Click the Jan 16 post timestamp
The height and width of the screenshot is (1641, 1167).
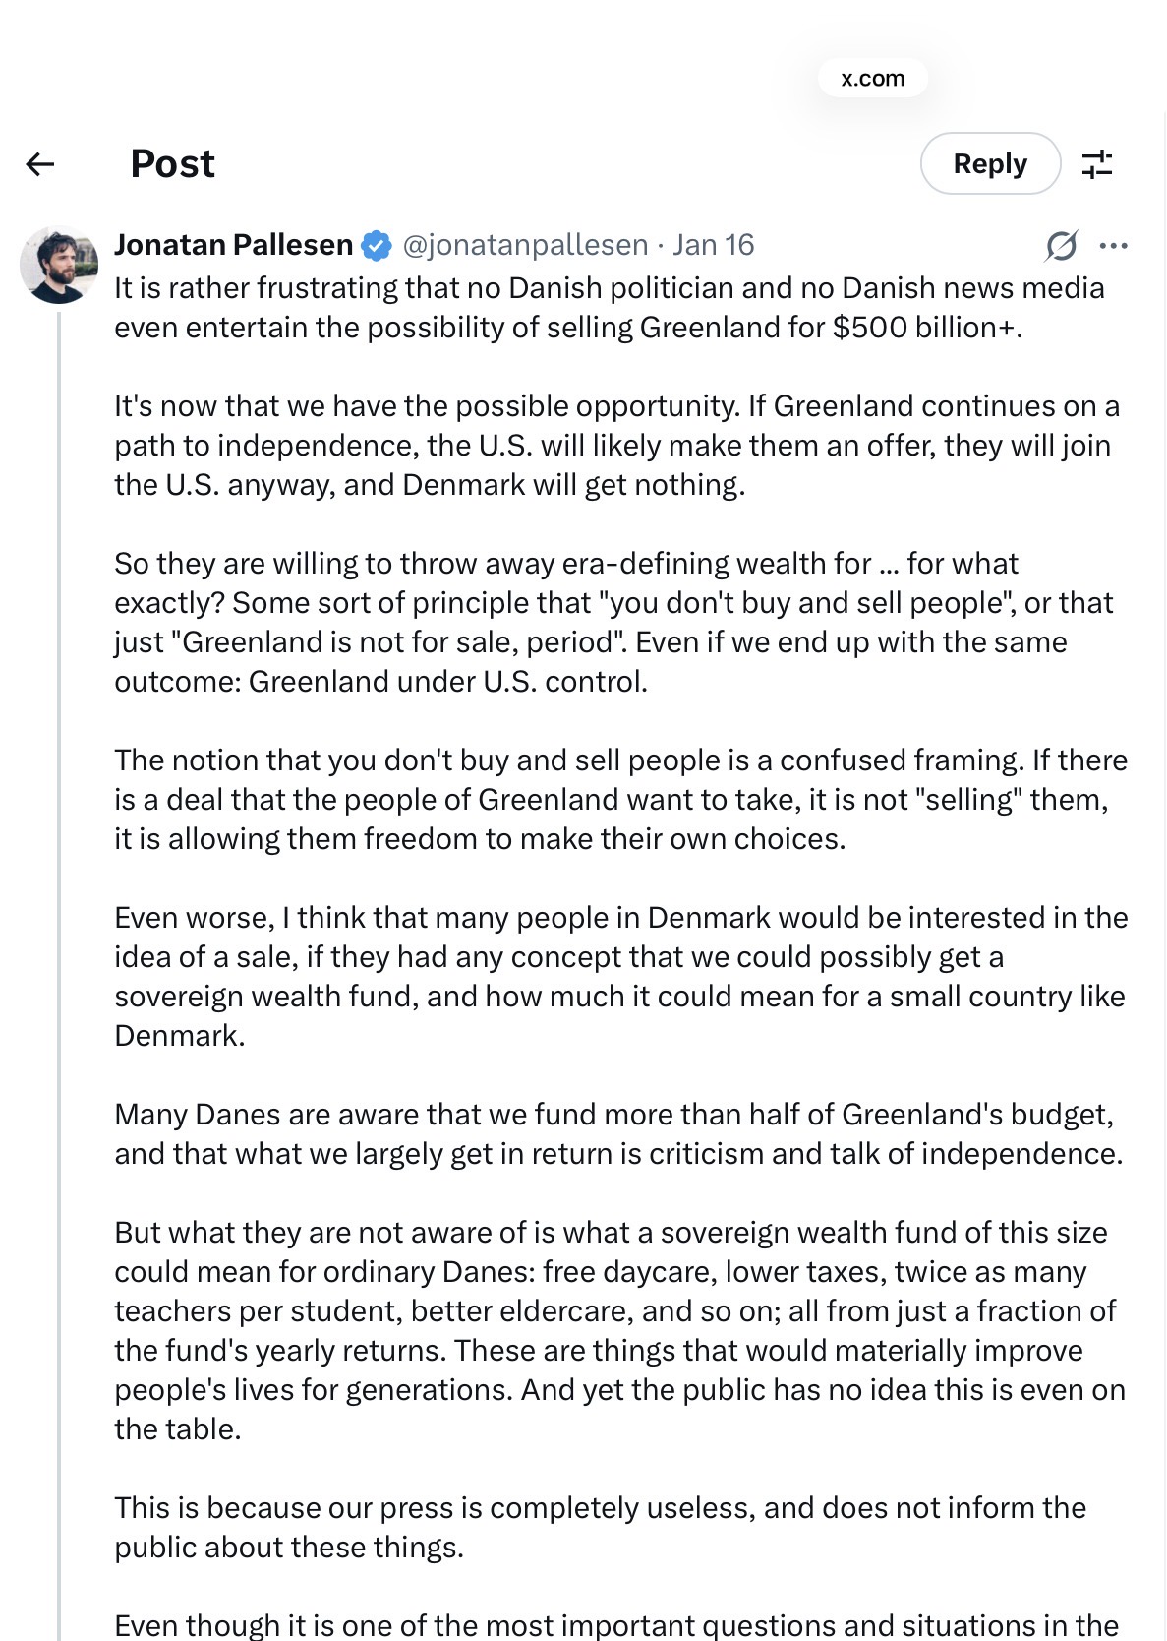click(x=713, y=245)
